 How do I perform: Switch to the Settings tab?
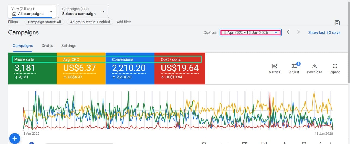pyautogui.click(x=69, y=46)
